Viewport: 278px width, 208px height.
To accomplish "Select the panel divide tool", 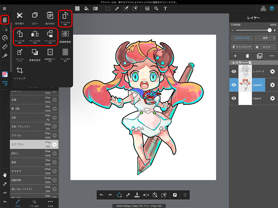I will [x=147, y=9].
